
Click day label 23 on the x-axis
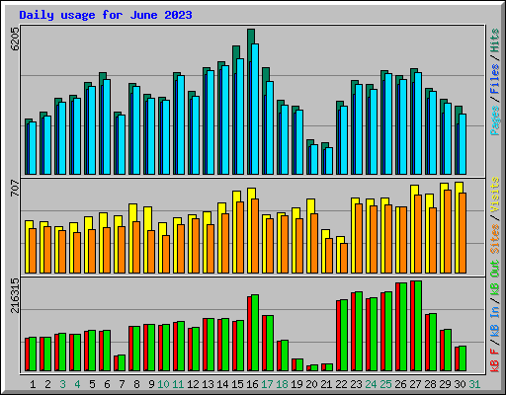click(356, 384)
